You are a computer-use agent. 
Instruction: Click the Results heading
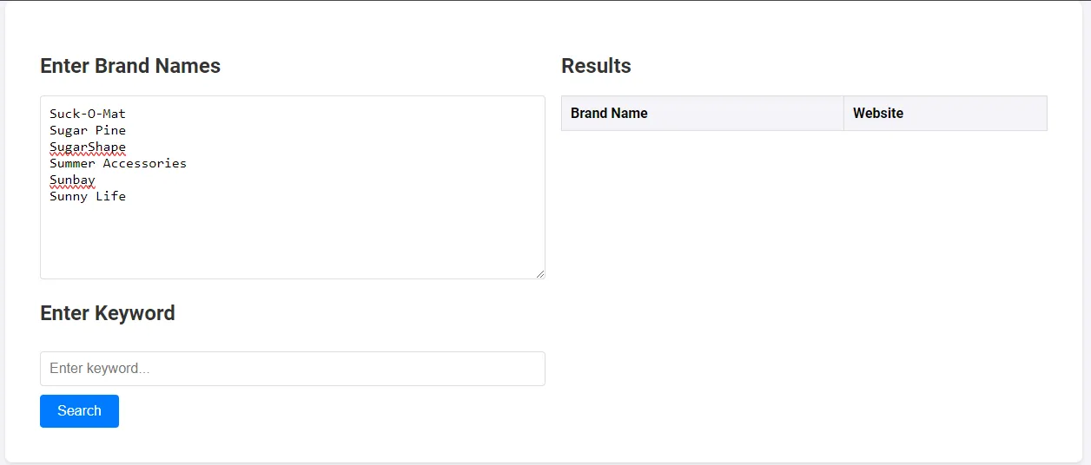click(x=596, y=66)
